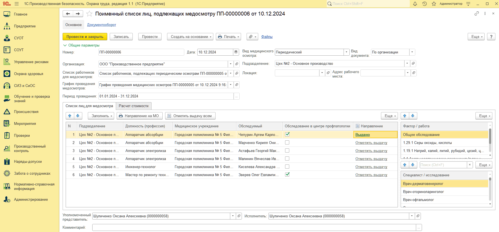Mark this document as favorite with the star
This screenshot has height=232, width=499.
[89, 14]
